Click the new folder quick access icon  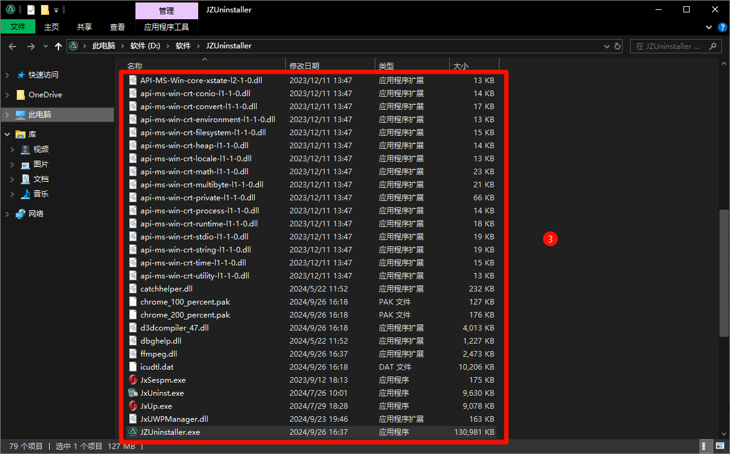click(x=45, y=9)
